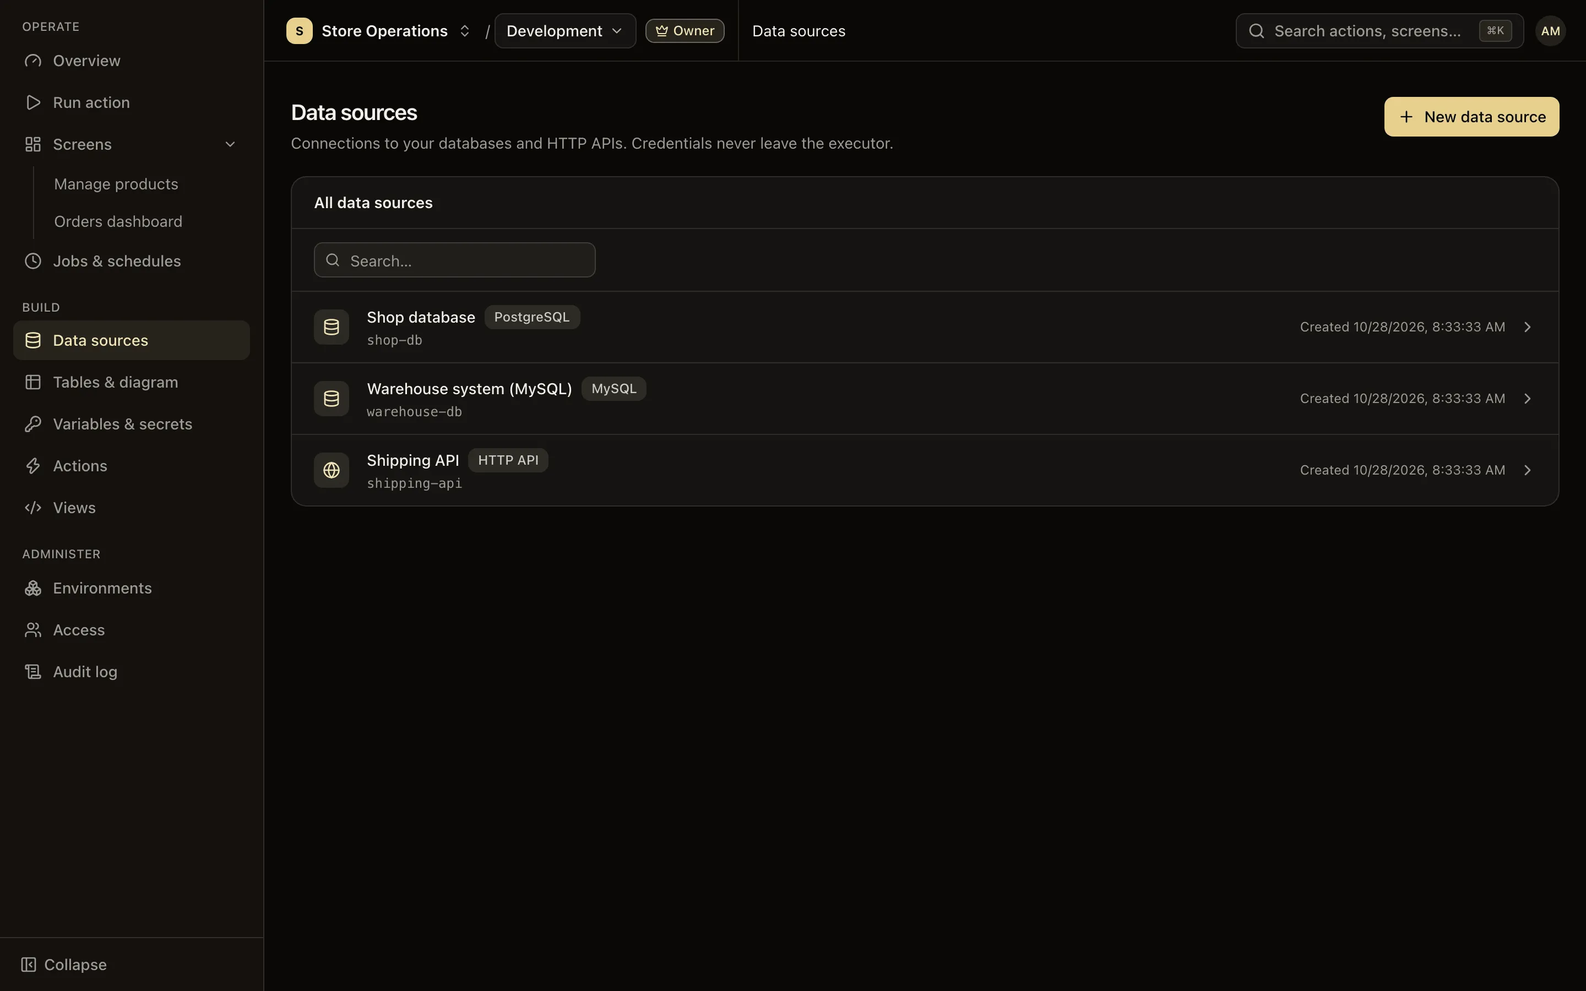Focus the Search actions, screens field

(x=1379, y=31)
